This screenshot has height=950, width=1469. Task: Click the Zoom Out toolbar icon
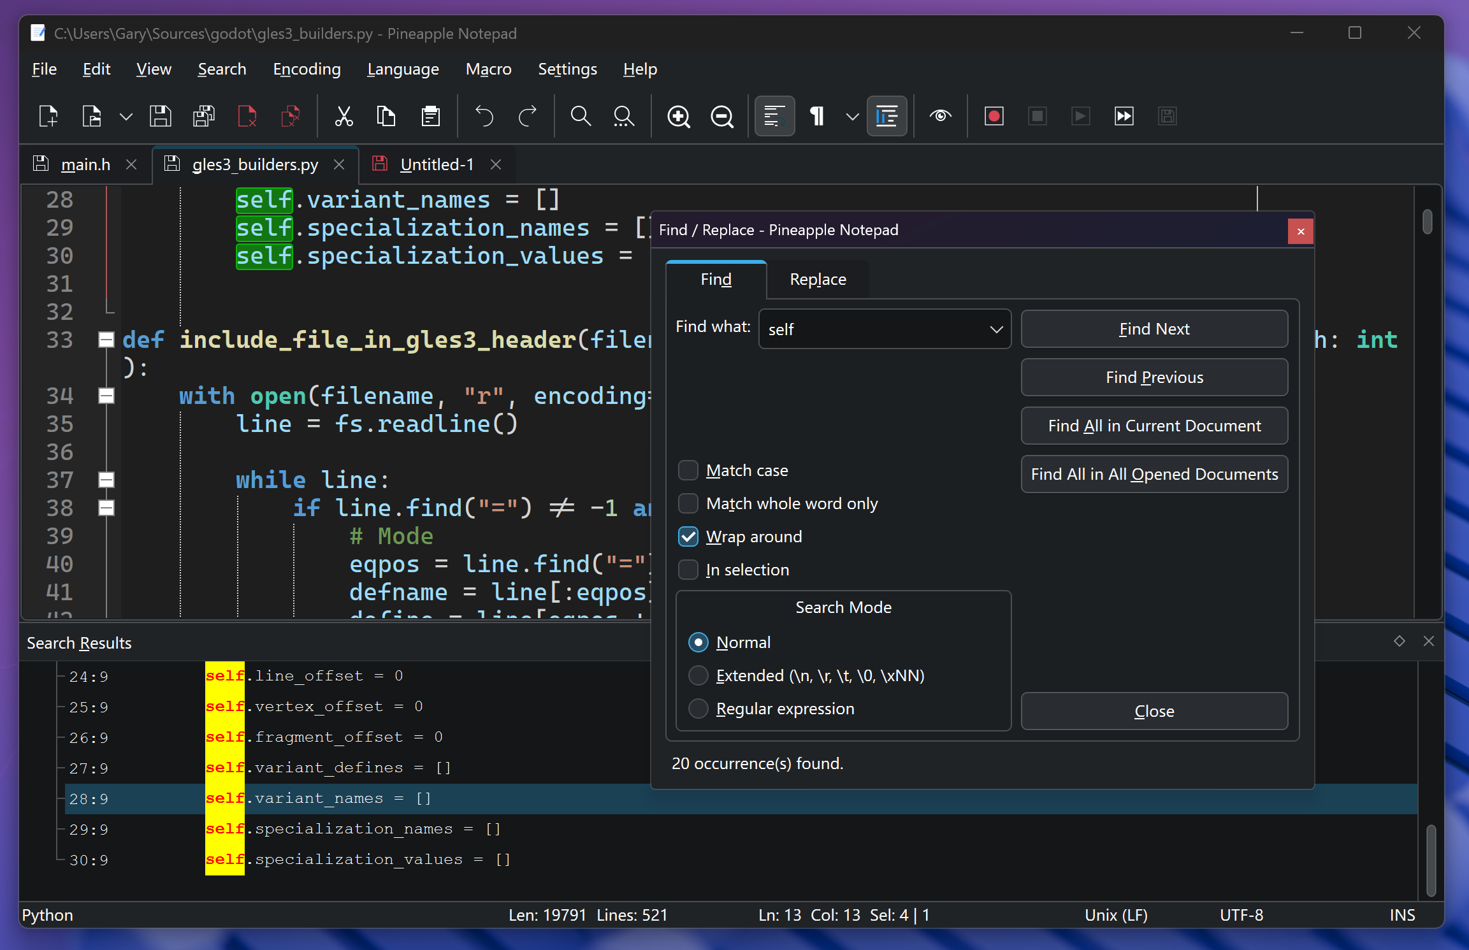pyautogui.click(x=722, y=117)
